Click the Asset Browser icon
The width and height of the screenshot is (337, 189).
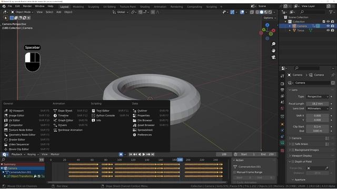[135, 125]
